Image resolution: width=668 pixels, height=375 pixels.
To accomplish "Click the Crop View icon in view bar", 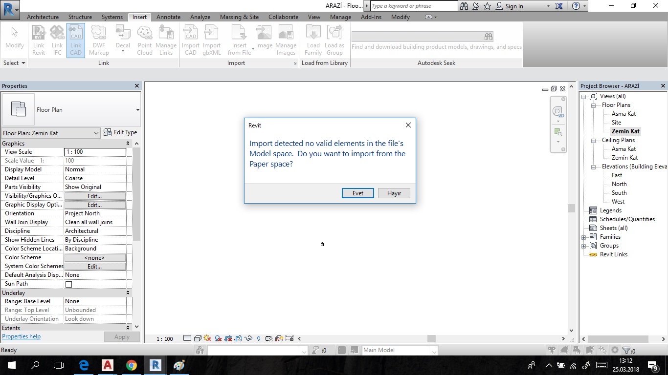I will click(x=228, y=338).
